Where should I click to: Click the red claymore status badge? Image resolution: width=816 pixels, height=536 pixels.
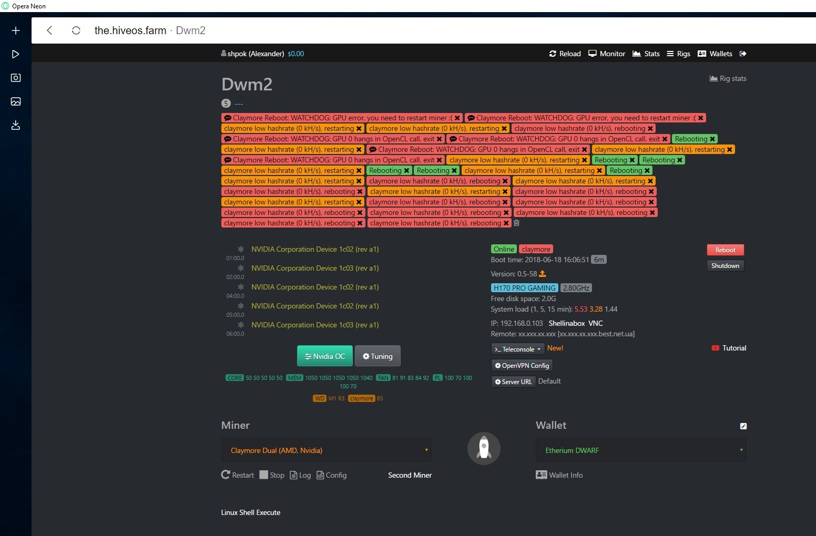pos(536,249)
